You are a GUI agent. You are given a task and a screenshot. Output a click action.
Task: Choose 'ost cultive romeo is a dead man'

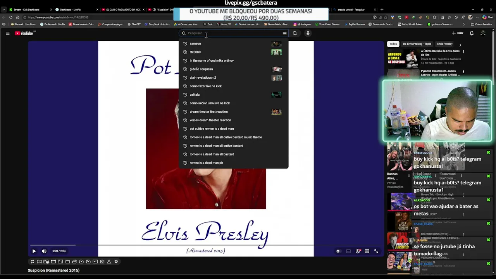[233, 129]
